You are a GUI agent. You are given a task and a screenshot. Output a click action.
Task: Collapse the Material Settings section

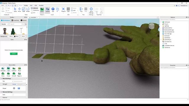coord(1,92)
